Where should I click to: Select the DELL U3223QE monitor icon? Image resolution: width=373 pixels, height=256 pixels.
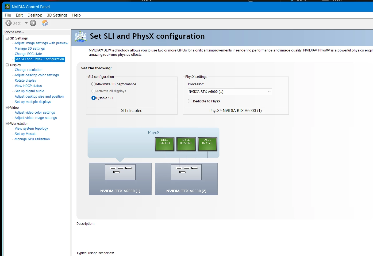coord(186,144)
